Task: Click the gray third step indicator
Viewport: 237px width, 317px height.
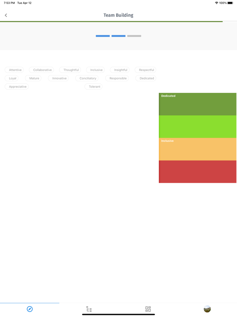Action: (x=134, y=36)
